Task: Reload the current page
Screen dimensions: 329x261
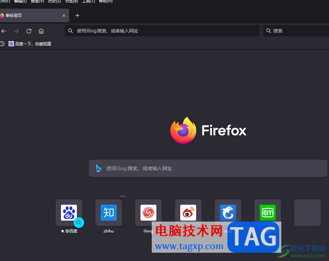Action: 29,31
